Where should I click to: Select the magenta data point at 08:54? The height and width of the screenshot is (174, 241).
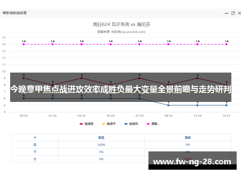pyautogui.click(x=168, y=44)
